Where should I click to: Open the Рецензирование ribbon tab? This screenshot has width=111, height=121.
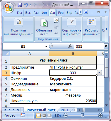click(x=61, y=13)
